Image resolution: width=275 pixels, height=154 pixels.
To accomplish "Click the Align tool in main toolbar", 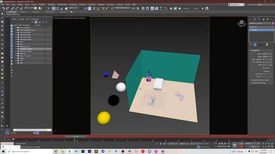I will 138,9.
